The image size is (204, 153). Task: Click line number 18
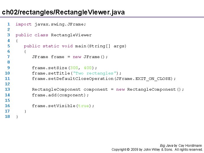7,116
